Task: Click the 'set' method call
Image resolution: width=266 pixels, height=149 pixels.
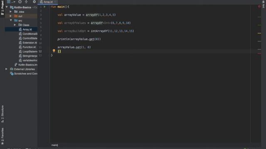Action: pos(79,47)
